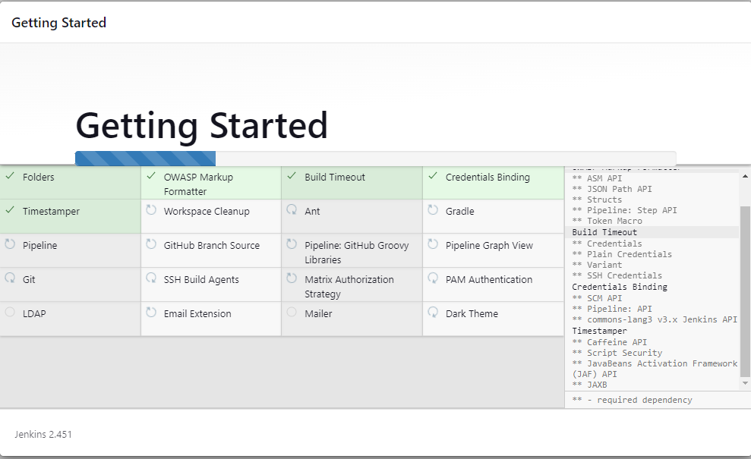Click the Pipeline: GitHub Groovy Libraries plugin name
Screen dimensions: 751x459
356,252
